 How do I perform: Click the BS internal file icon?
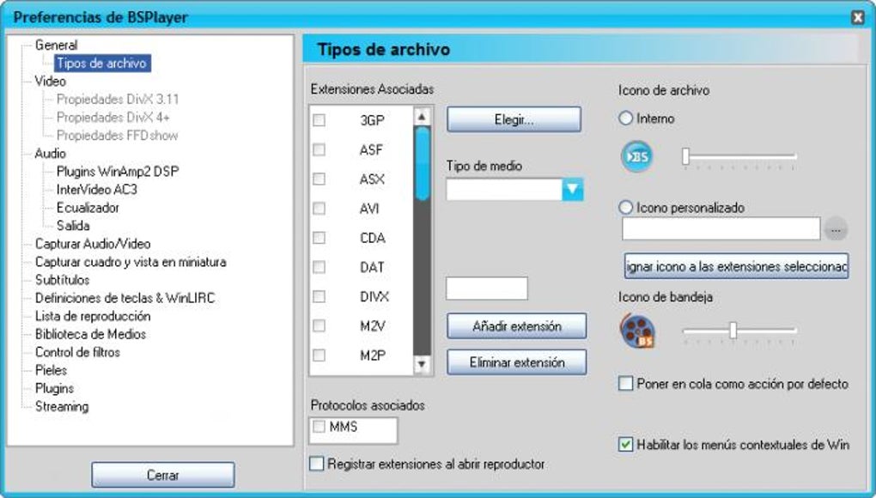pos(637,156)
